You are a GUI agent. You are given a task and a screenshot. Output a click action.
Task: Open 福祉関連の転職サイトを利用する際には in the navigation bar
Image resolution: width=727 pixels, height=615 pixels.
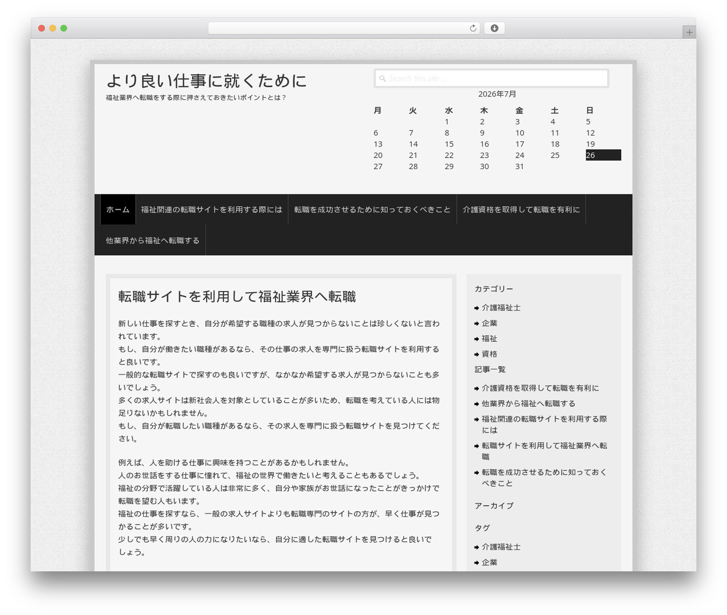pyautogui.click(x=212, y=210)
